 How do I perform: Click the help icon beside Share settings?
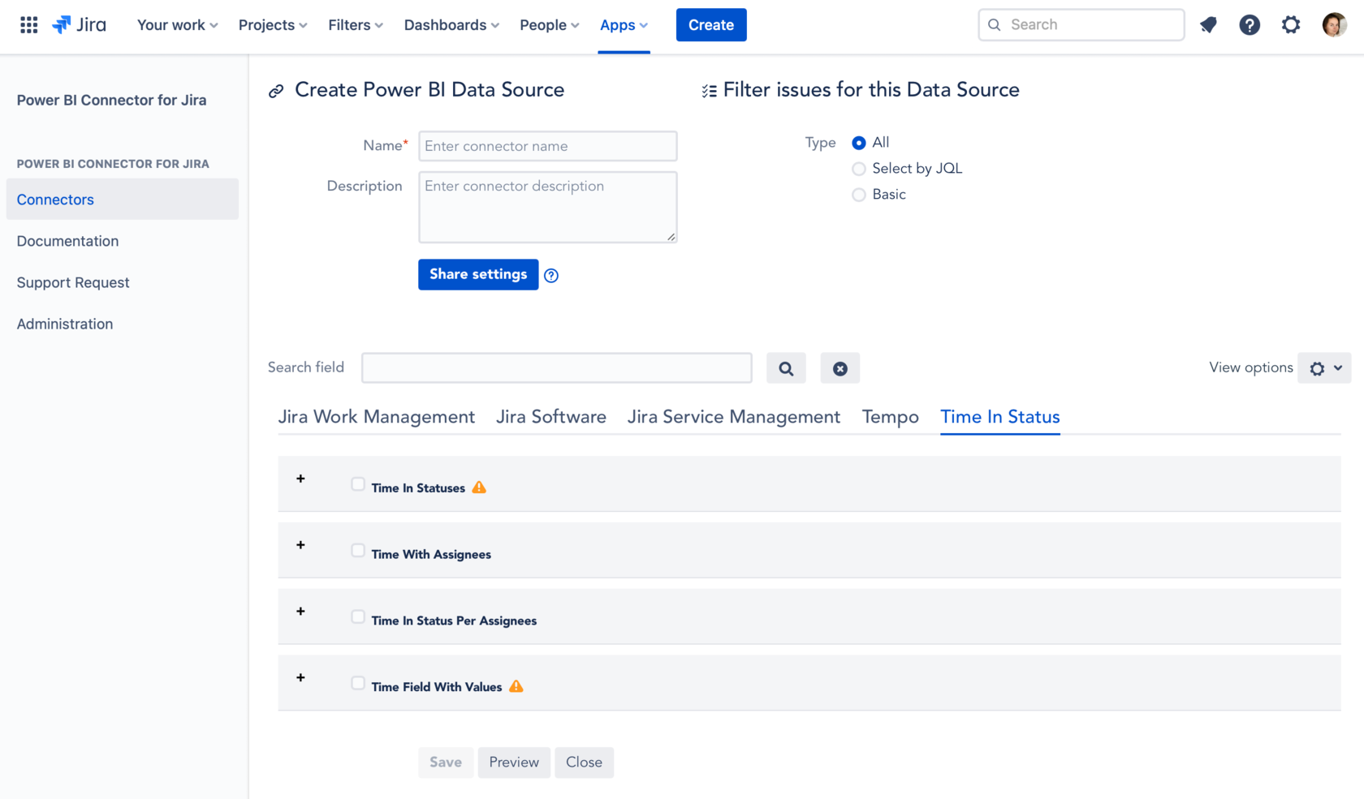pyautogui.click(x=551, y=275)
